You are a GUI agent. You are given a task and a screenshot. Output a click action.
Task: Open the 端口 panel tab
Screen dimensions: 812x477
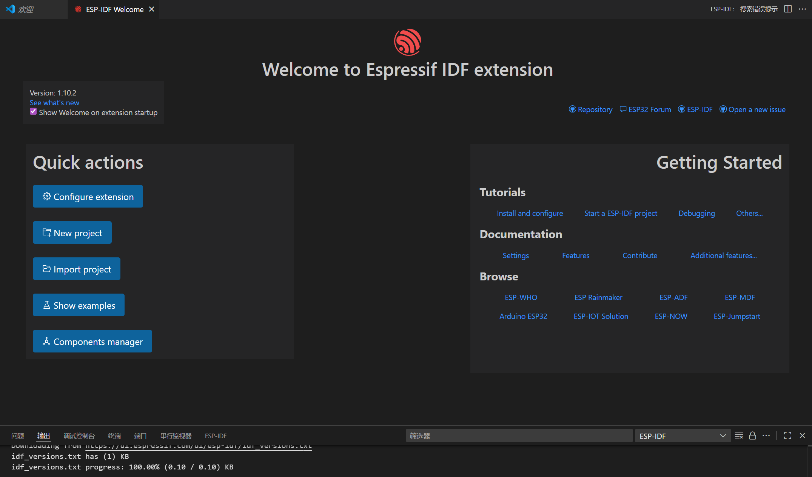pyautogui.click(x=140, y=436)
